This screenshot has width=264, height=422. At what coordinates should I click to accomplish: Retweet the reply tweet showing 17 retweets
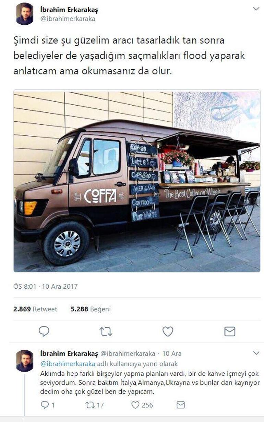[94, 405]
